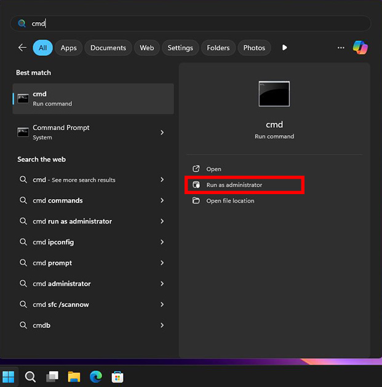
Task: Open Copilot from the search panel
Action: (x=360, y=47)
